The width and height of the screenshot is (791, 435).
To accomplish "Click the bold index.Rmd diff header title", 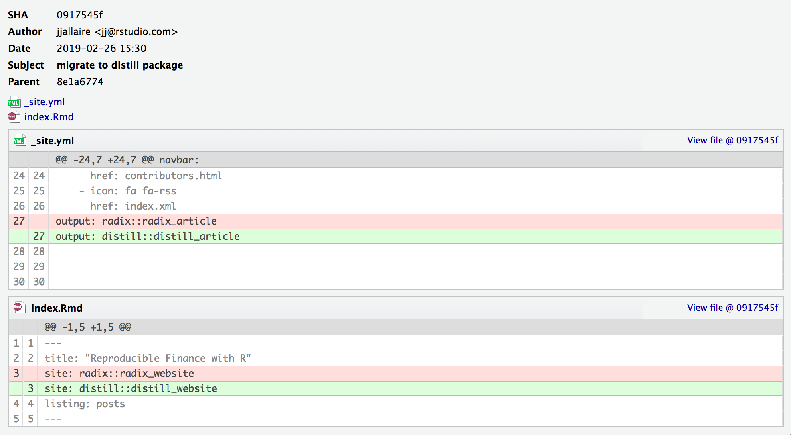I will click(x=57, y=308).
